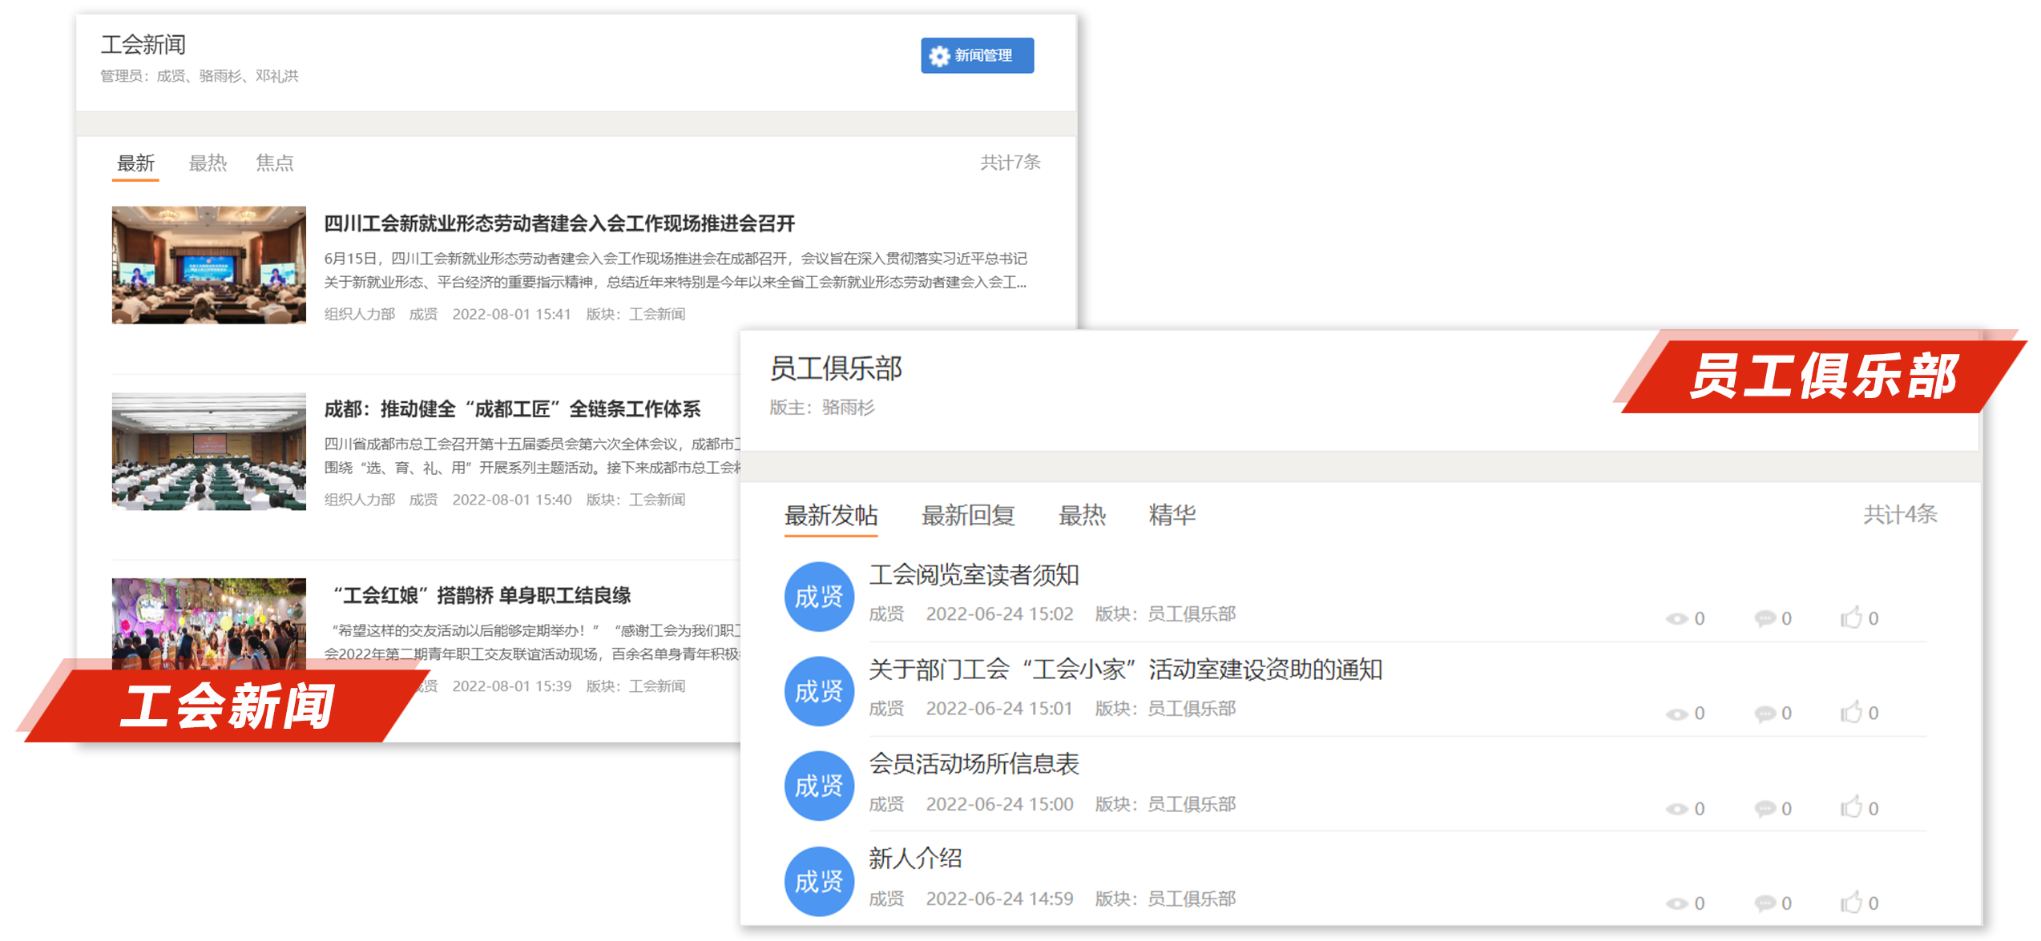Switch to the 最热 tab in 员工俱乐部
The width and height of the screenshot is (2041, 941).
[x=1082, y=515]
